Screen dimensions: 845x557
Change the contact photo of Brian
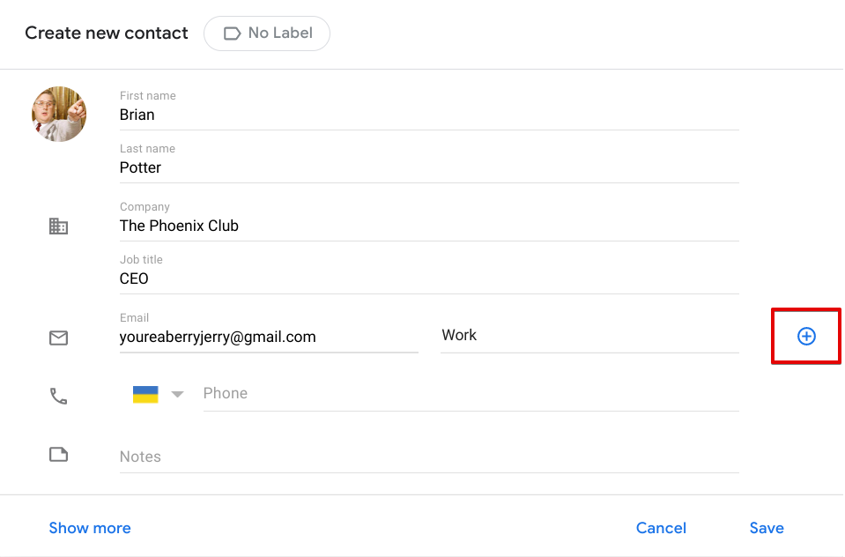pyautogui.click(x=59, y=115)
